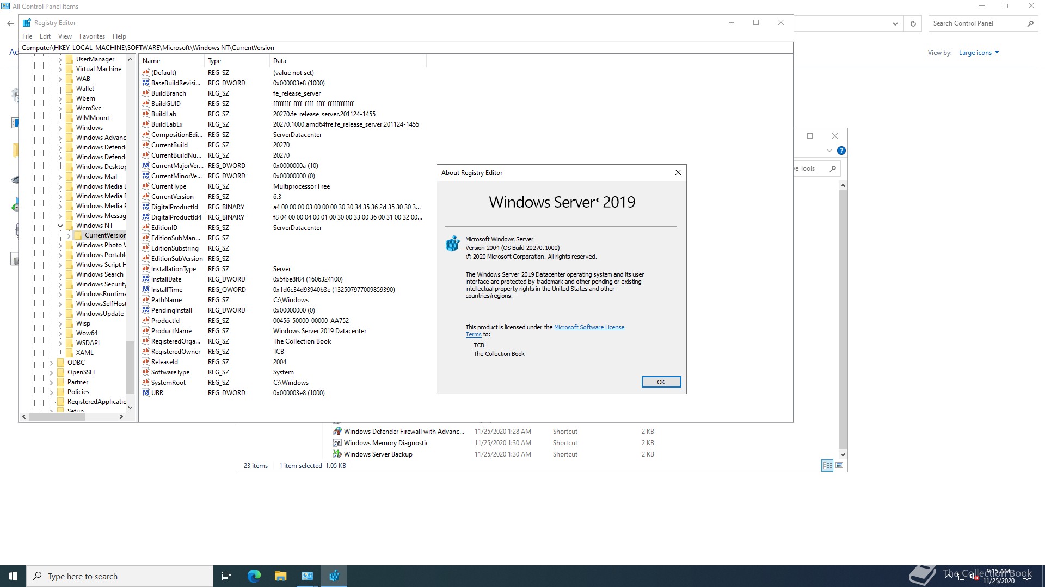Open the Control Panel address bar dropdown

tap(895, 23)
